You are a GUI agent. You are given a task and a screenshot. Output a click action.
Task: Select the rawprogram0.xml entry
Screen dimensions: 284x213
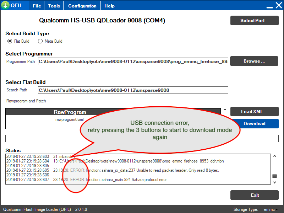coord(70,119)
